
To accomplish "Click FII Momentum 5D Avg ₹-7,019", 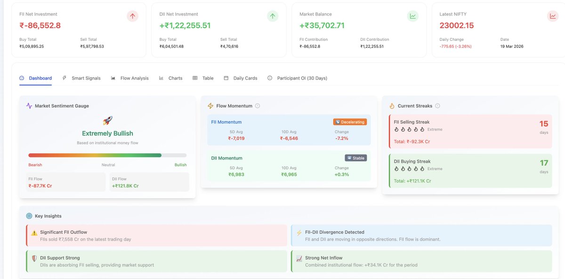I will [236, 139].
